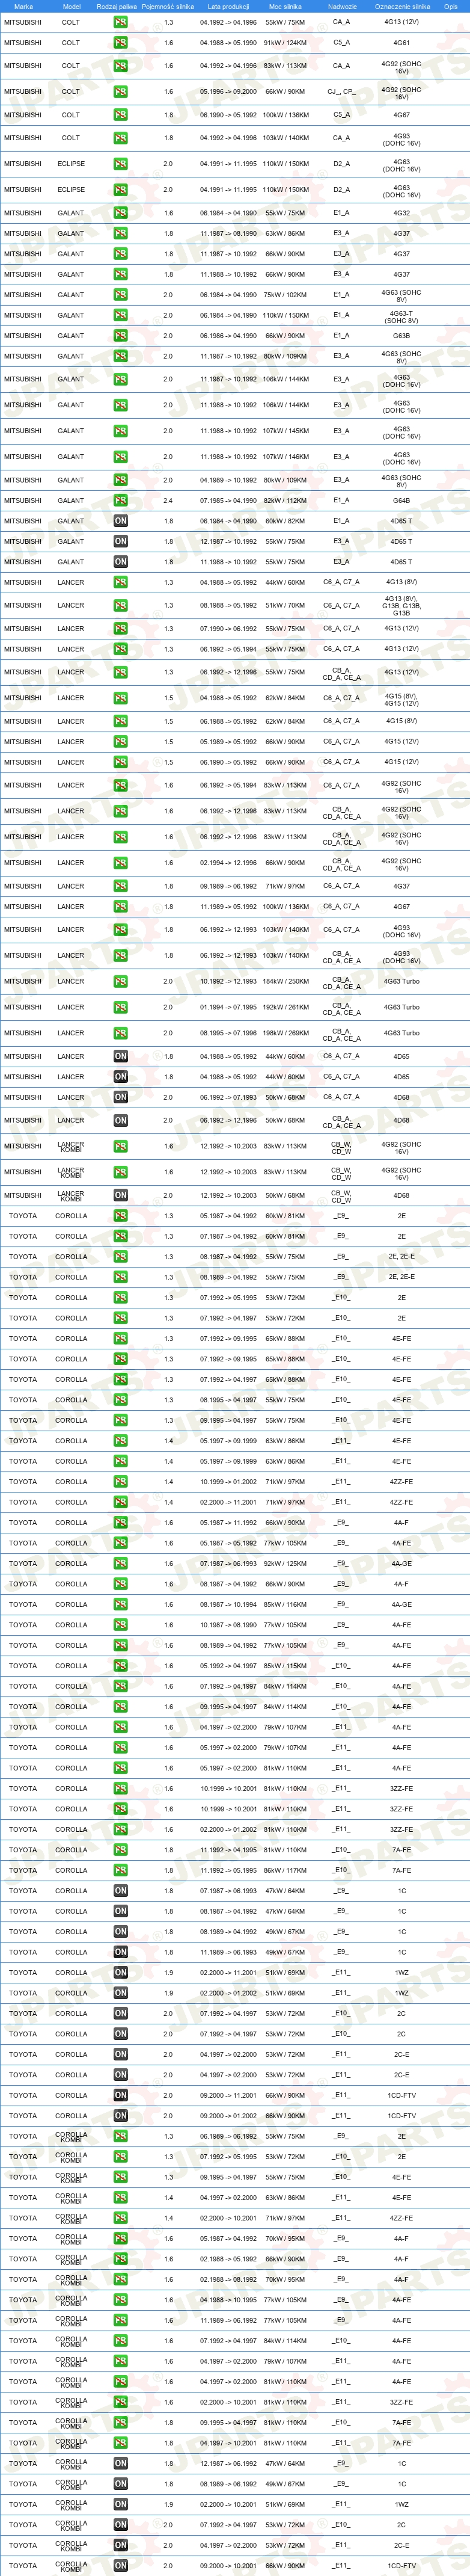Click body code CJ_ CP_ in Colt row

pos(341,91)
